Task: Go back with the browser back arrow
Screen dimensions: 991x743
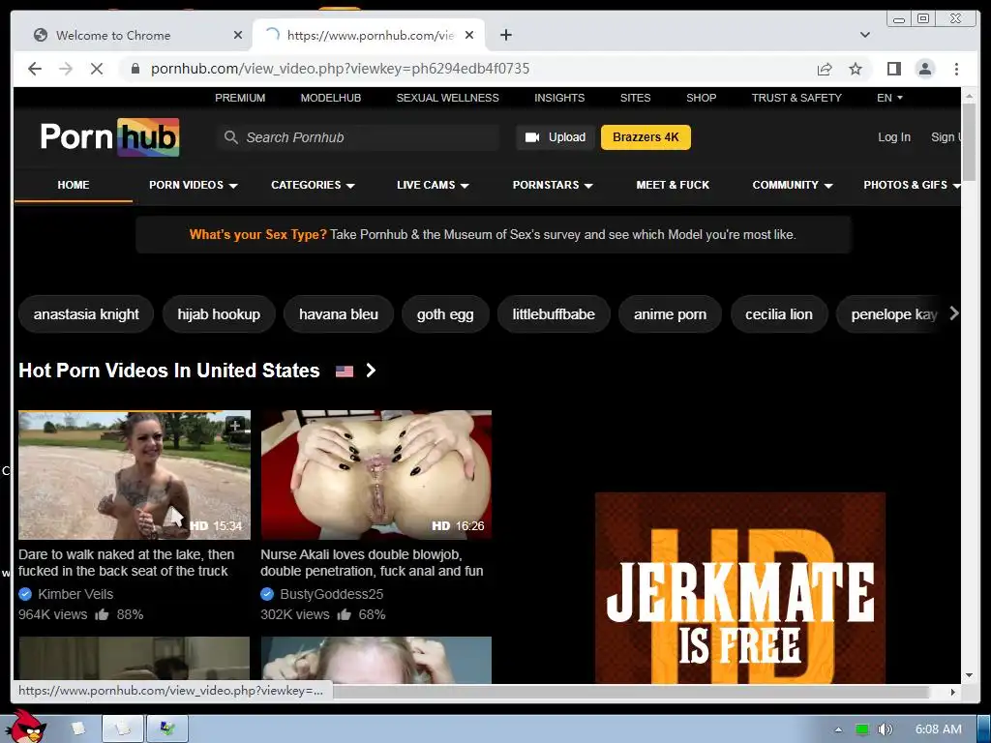Action: click(35, 69)
